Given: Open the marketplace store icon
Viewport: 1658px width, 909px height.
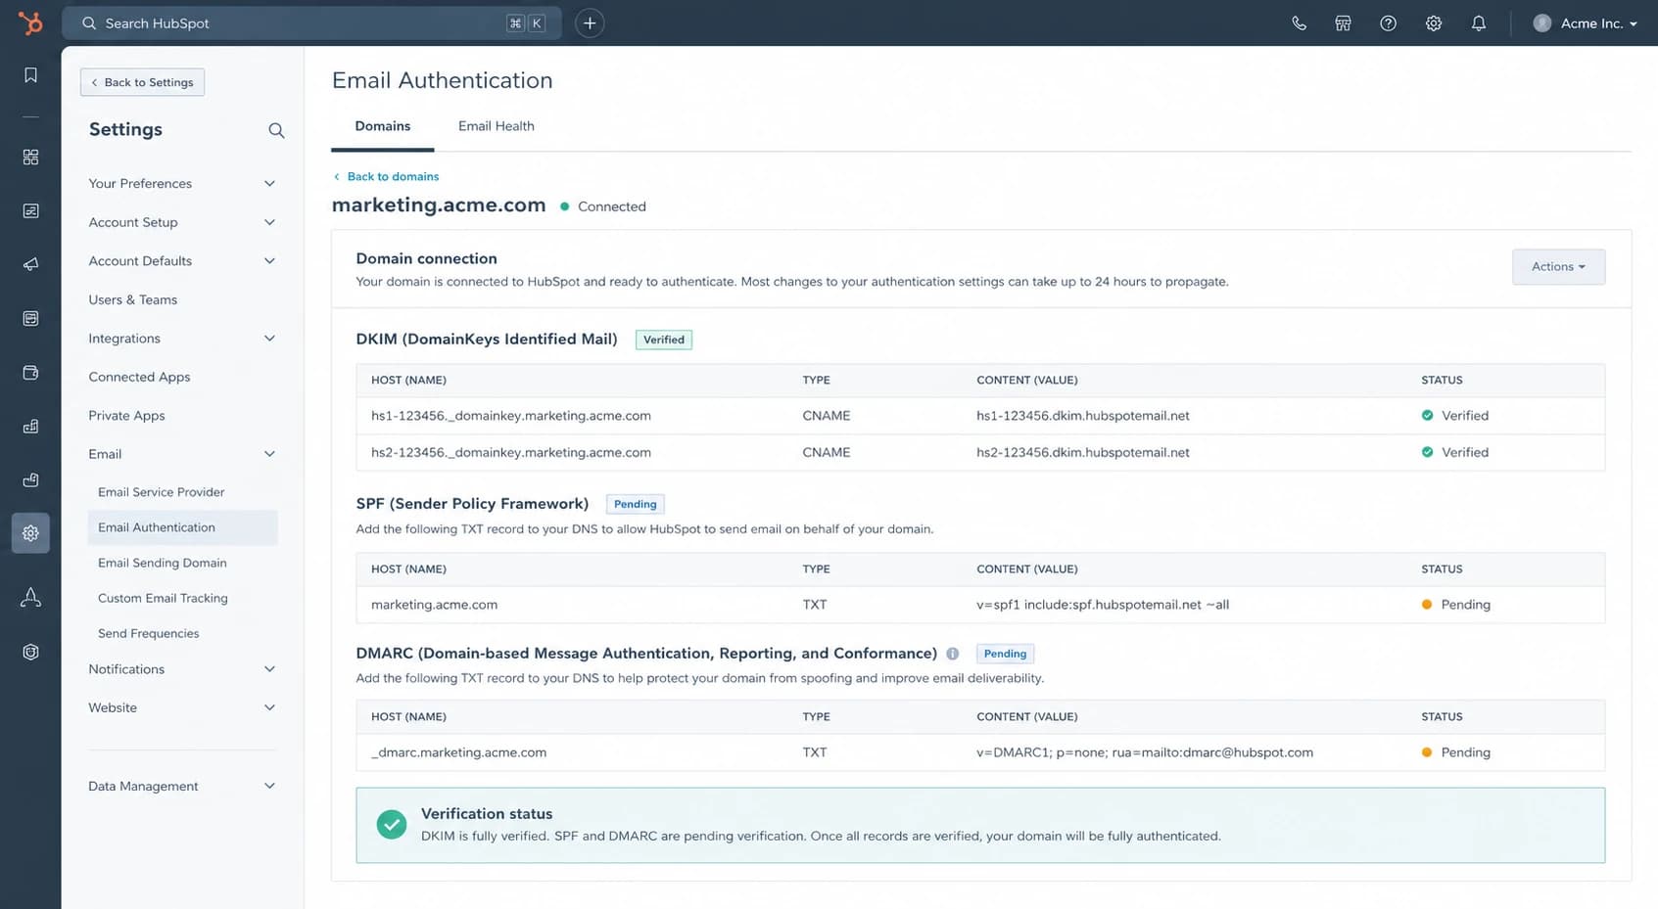Looking at the screenshot, I should pyautogui.click(x=1343, y=23).
